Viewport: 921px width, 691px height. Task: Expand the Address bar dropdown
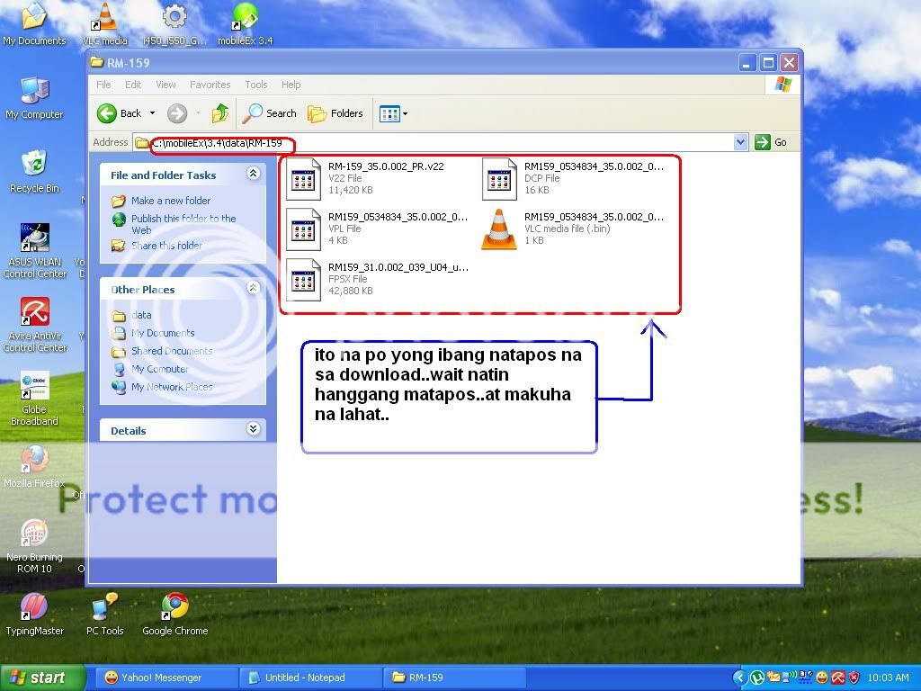740,142
